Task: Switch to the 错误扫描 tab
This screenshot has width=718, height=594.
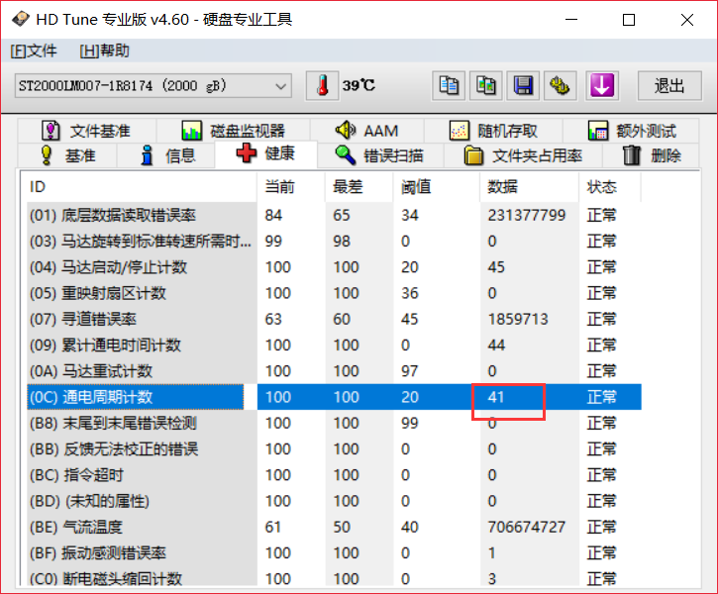Action: tap(379, 155)
